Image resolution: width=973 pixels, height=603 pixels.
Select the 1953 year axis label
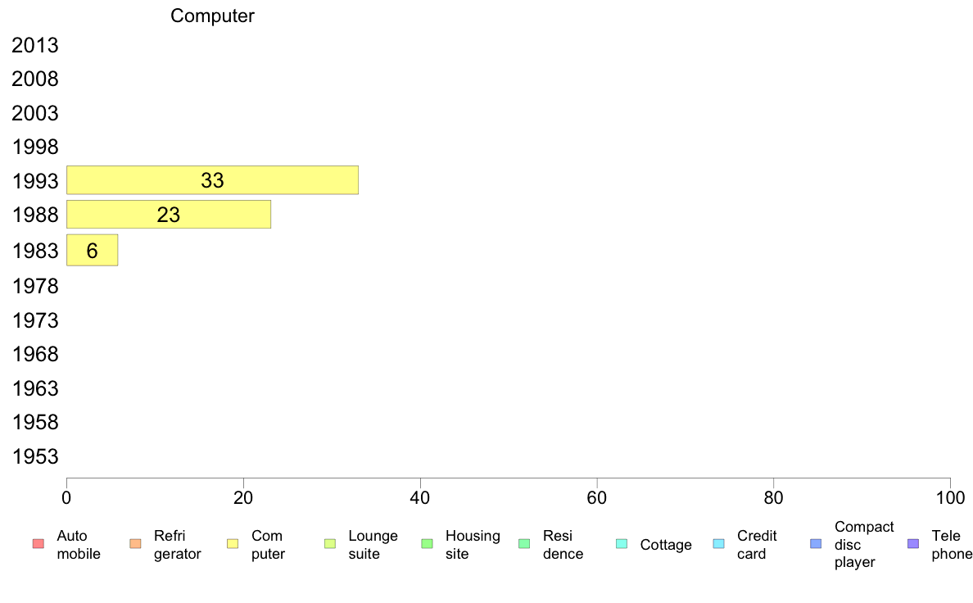pyautogui.click(x=34, y=456)
